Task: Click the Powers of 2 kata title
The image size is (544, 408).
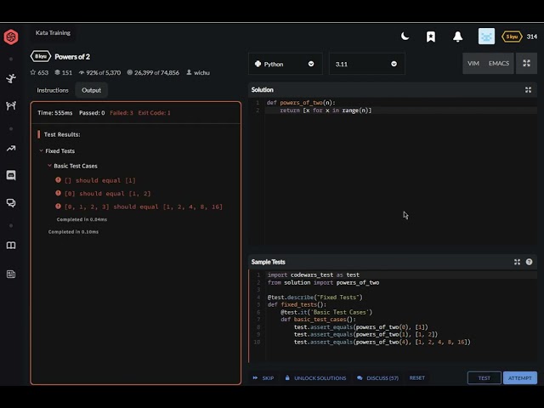Action: 72,57
